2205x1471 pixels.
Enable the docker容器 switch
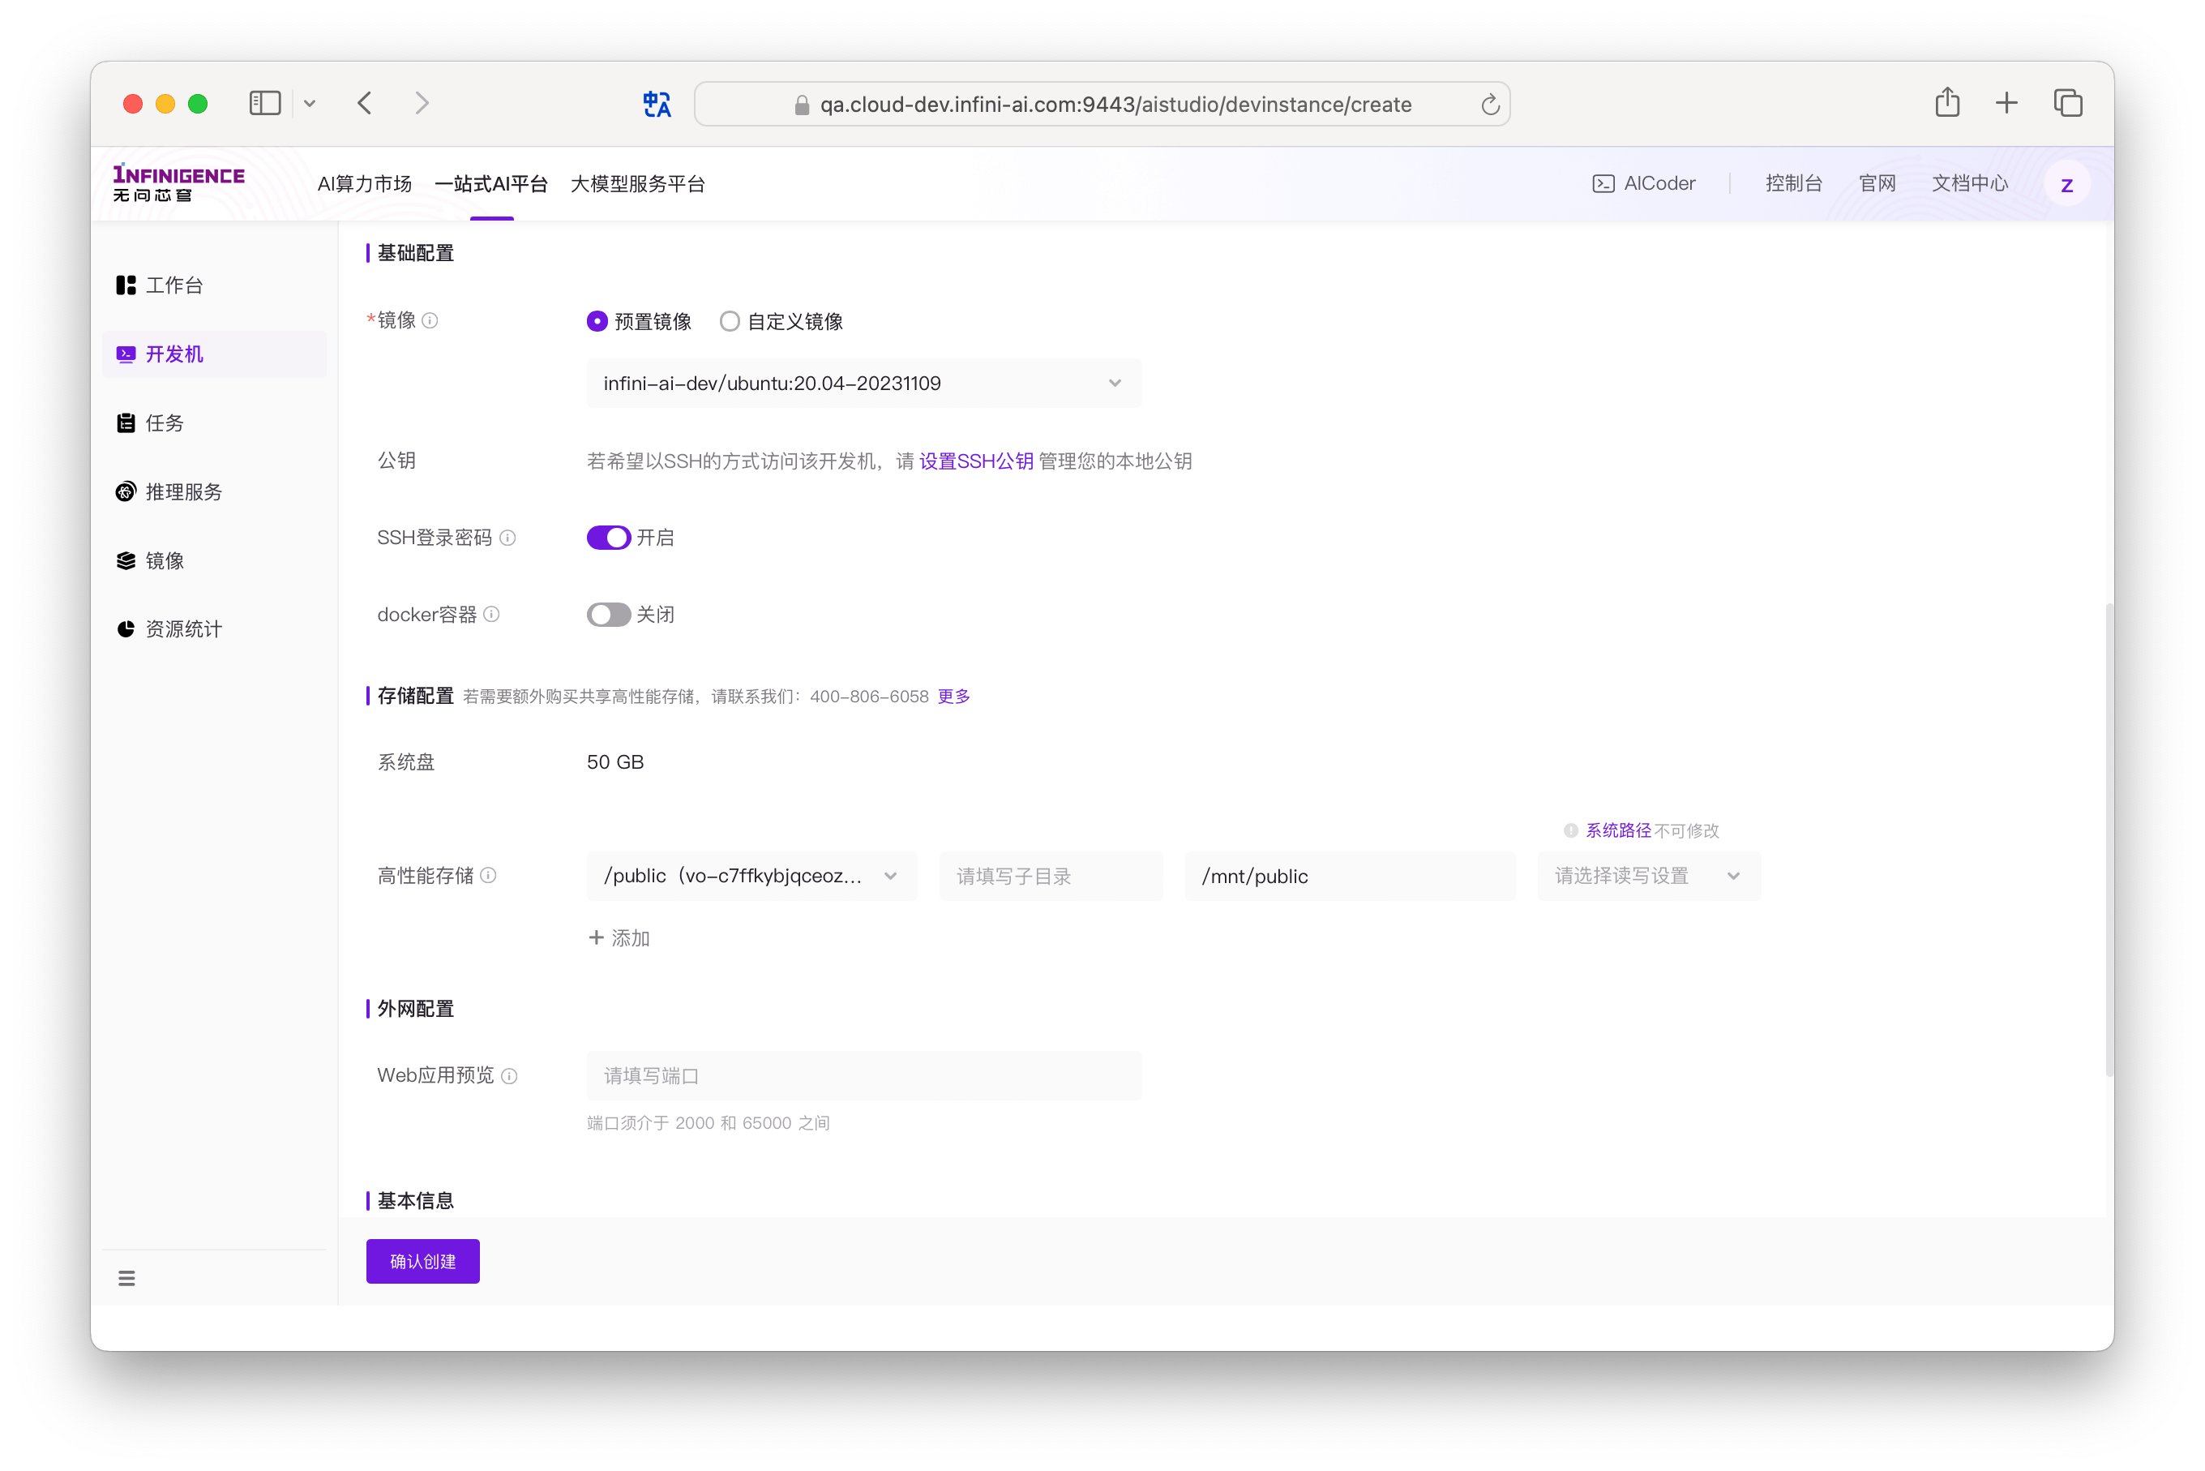tap(609, 615)
